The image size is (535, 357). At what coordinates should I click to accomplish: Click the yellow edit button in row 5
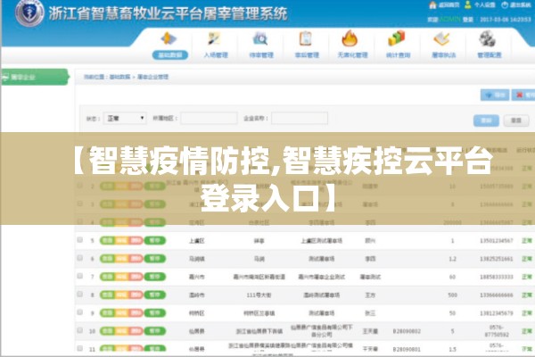(x=121, y=240)
